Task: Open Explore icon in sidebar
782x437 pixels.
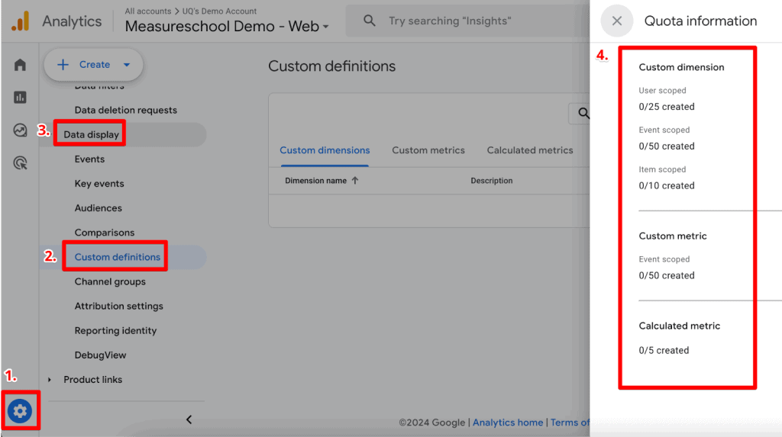Action: click(x=20, y=130)
